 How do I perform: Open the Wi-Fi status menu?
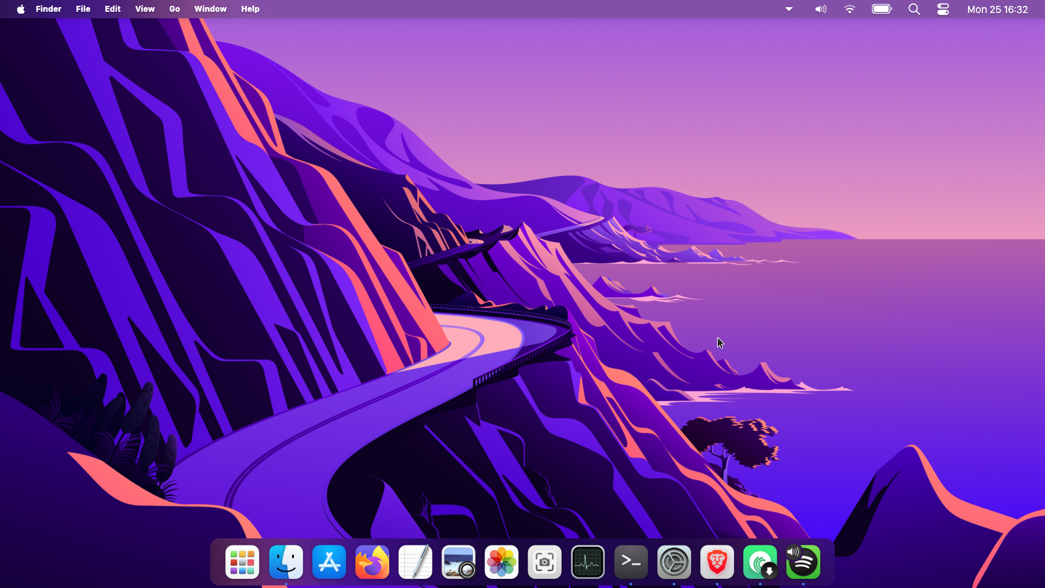click(x=850, y=9)
